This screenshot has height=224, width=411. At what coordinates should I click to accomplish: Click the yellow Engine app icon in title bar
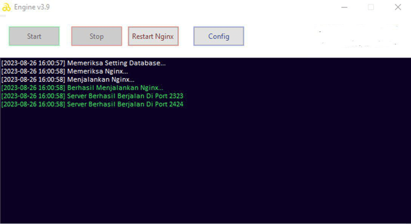[6, 8]
